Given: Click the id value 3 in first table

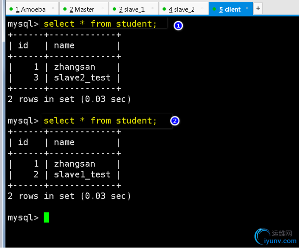Looking at the screenshot, I should point(36,77).
